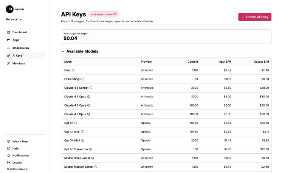Click the info icon next to Embeddings

pos(83,79)
